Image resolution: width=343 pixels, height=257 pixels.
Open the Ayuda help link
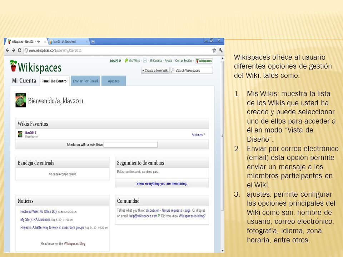168,61
